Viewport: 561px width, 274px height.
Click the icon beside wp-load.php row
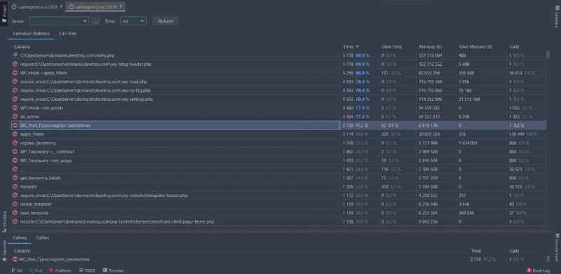(15, 82)
